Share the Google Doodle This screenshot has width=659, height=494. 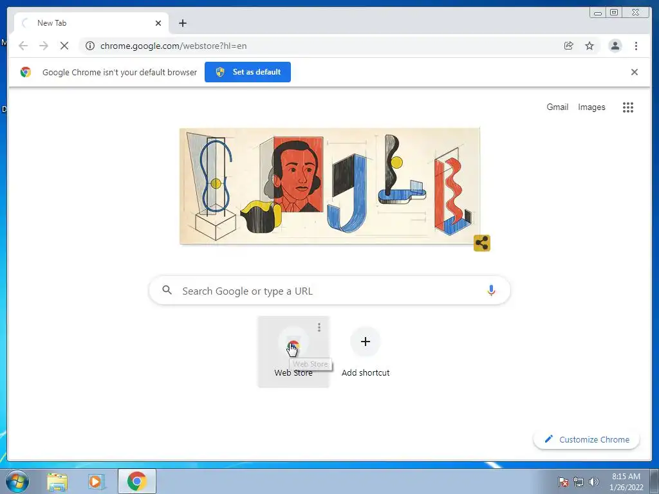pyautogui.click(x=481, y=242)
